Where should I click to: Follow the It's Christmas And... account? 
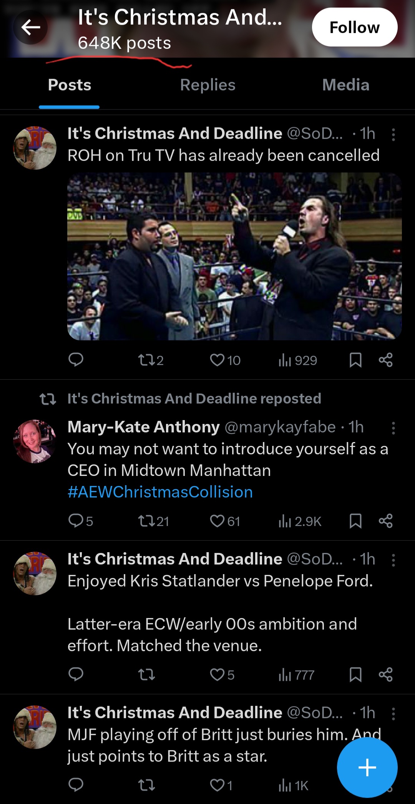(x=354, y=27)
